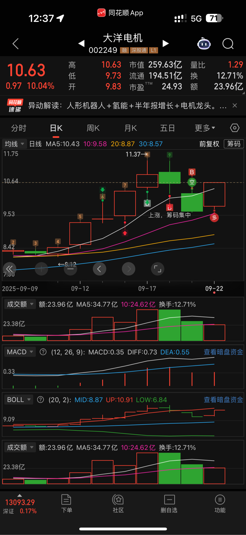Screen dimensions: 246x535
Task: Tap the 11.37 high price label
Action: coord(133,154)
